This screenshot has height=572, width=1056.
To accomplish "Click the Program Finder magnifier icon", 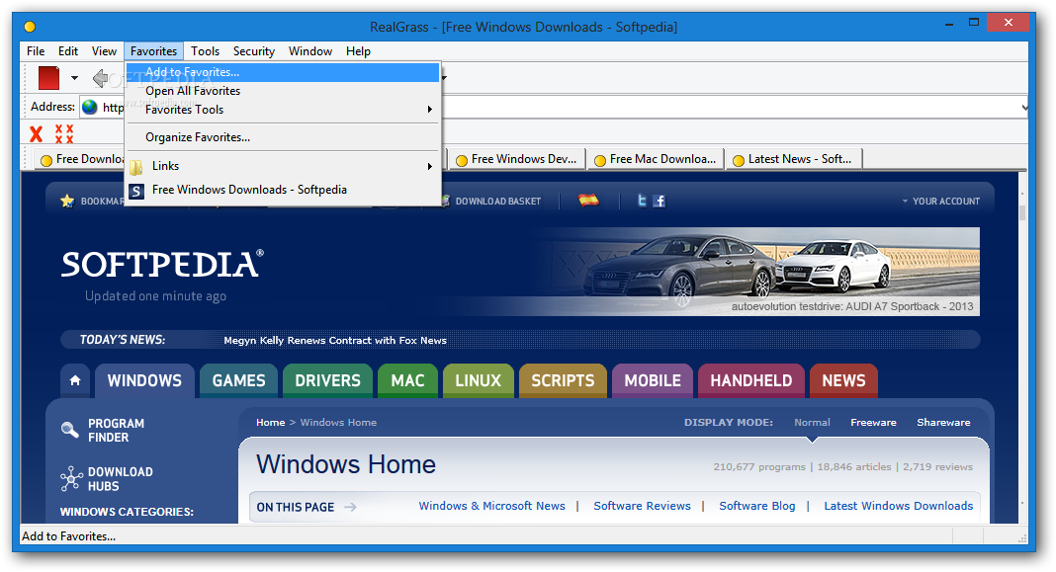I will [70, 430].
